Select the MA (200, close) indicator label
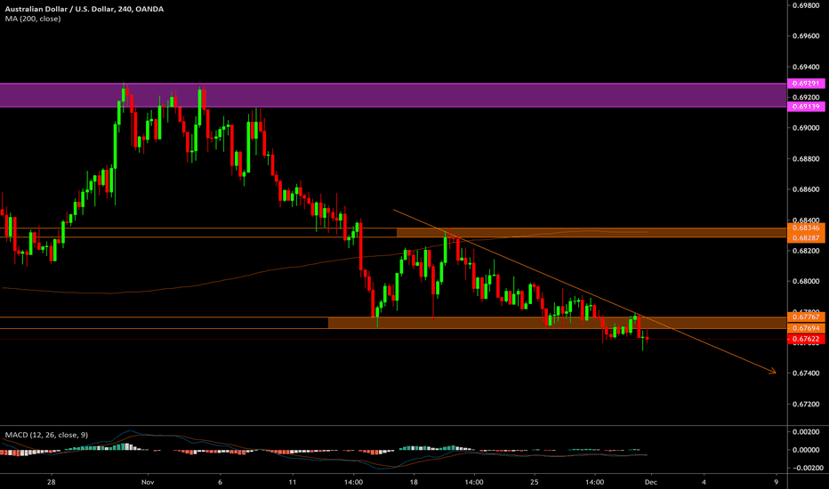 [x=29, y=20]
